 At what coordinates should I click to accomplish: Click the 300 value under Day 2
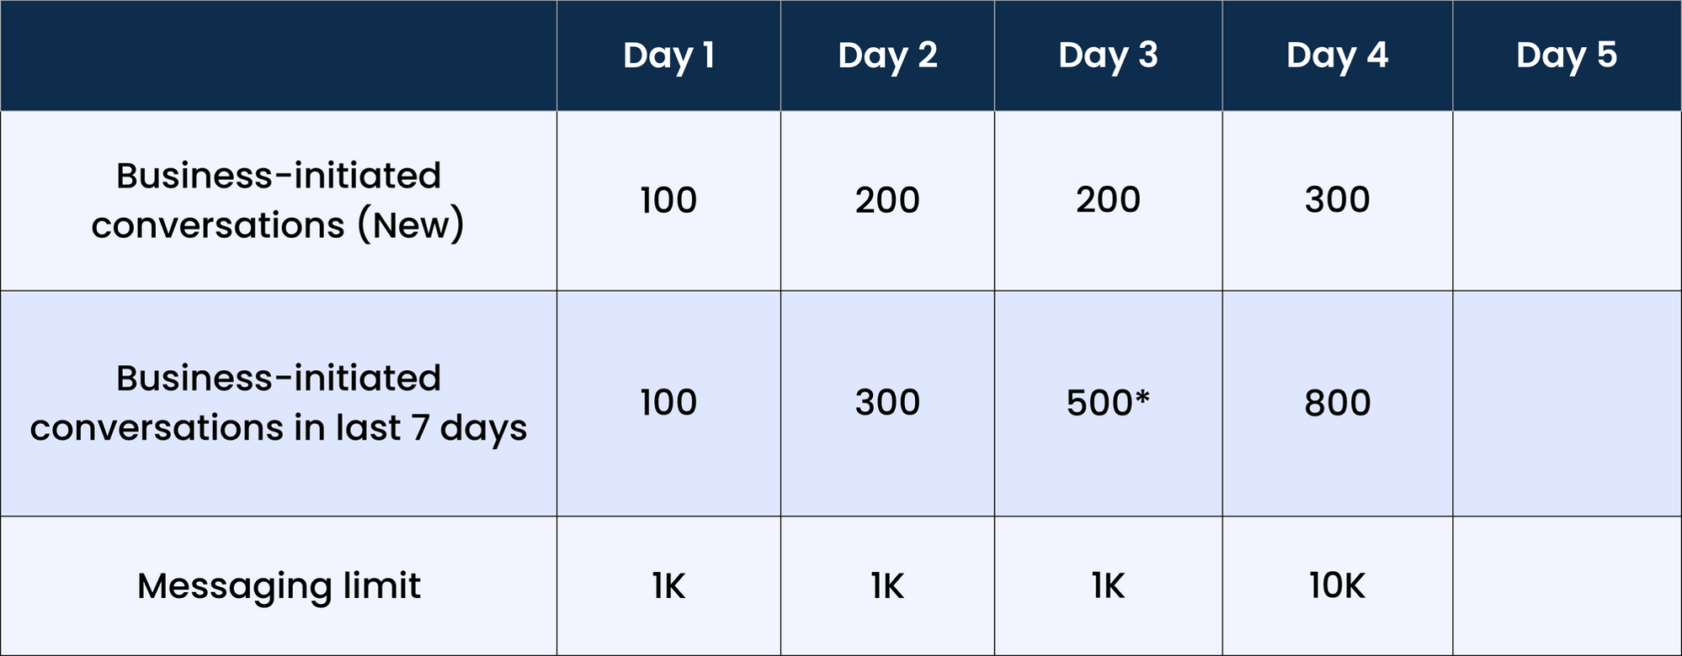tap(887, 404)
